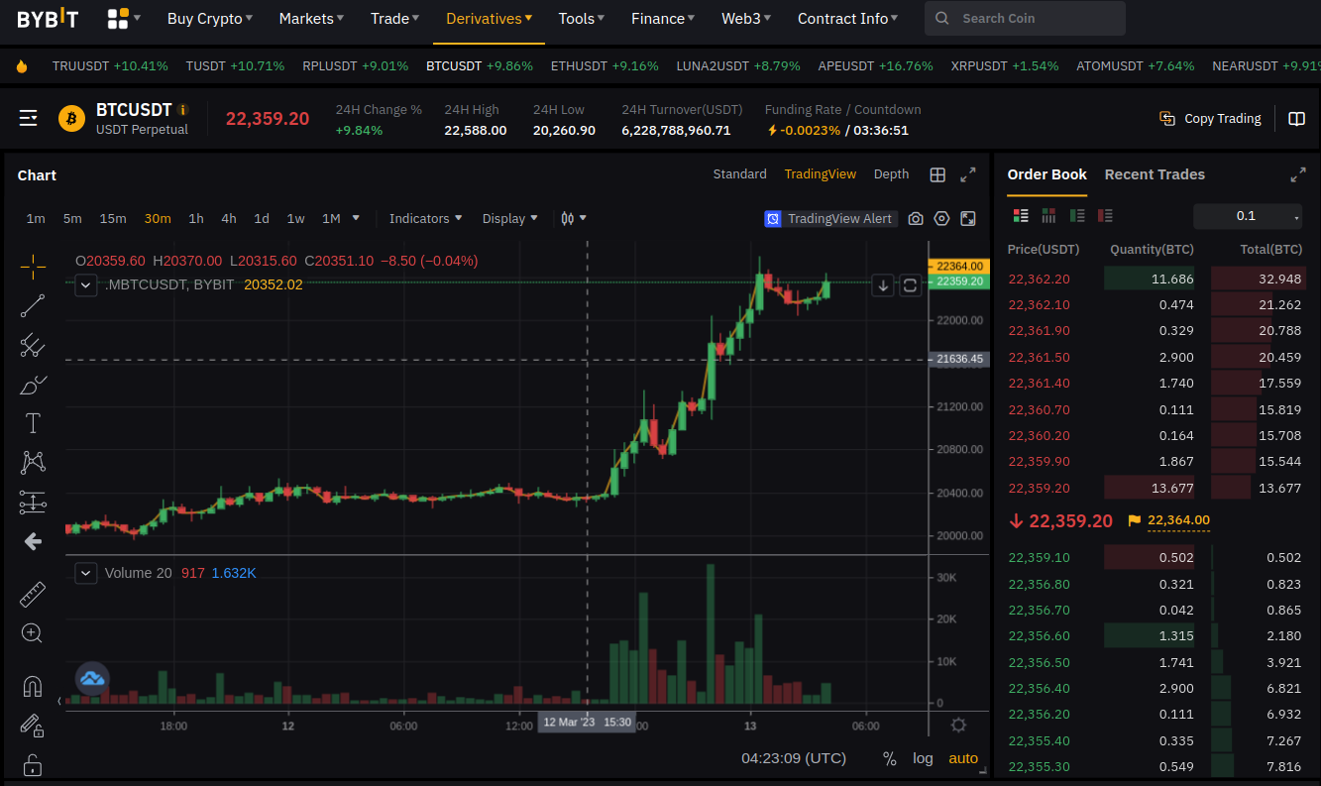Collapse the Volume indicator legend chevron
1321x786 pixels.
[x=86, y=573]
